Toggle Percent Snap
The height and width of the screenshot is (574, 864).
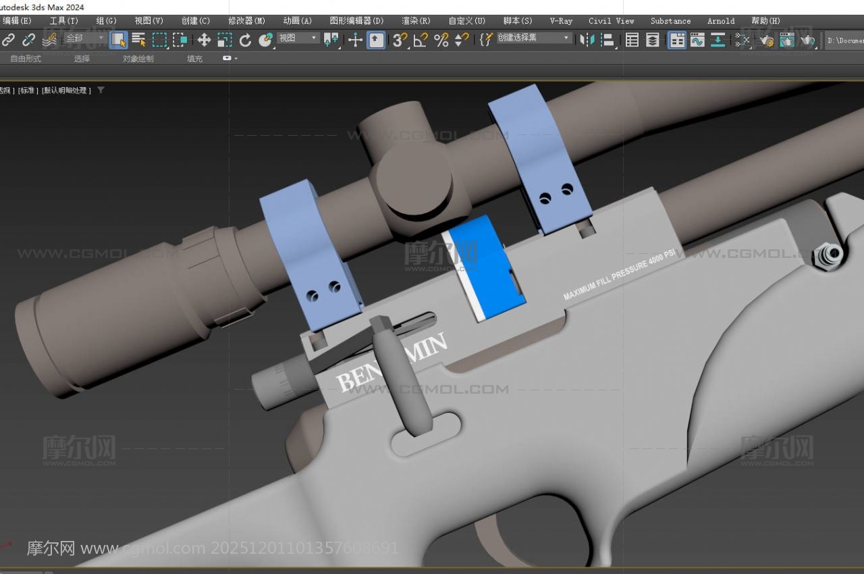(441, 41)
